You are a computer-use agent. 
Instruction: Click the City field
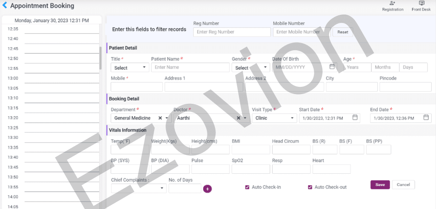352,87
